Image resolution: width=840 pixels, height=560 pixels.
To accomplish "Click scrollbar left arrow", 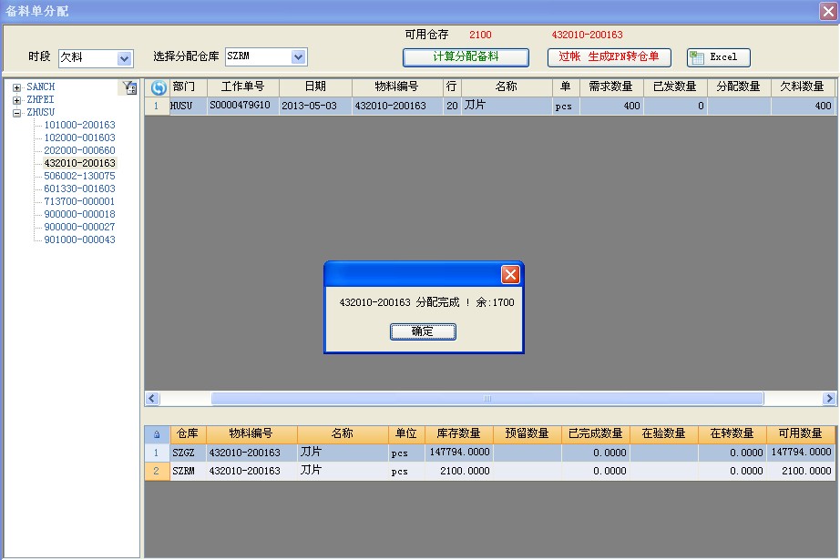I will point(152,398).
